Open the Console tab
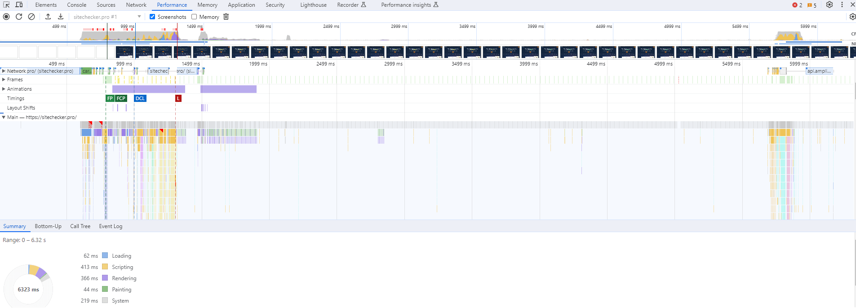Screen dimensions: 856x308 point(77,5)
